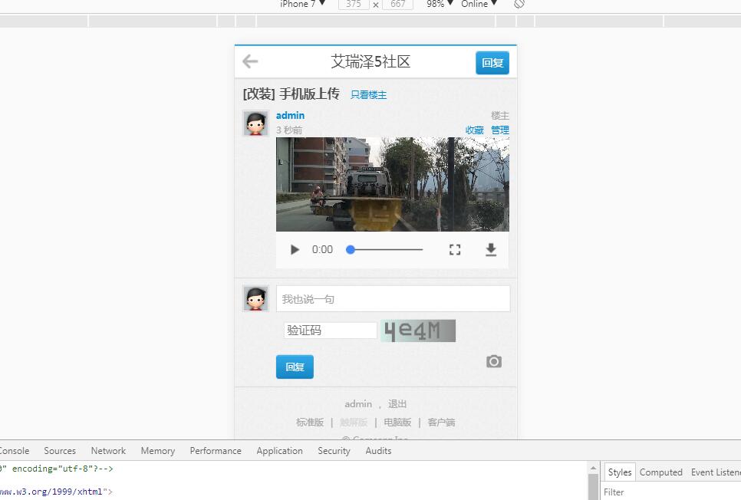This screenshot has width=741, height=500.
Task: Click the 我也说一句 comment field
Action: (x=393, y=299)
